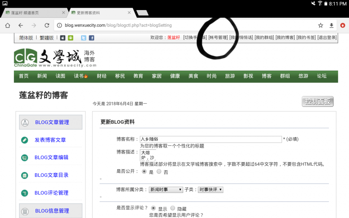Tap the browser home icon
Viewport: 349px width, 218px height.
click(x=8, y=25)
